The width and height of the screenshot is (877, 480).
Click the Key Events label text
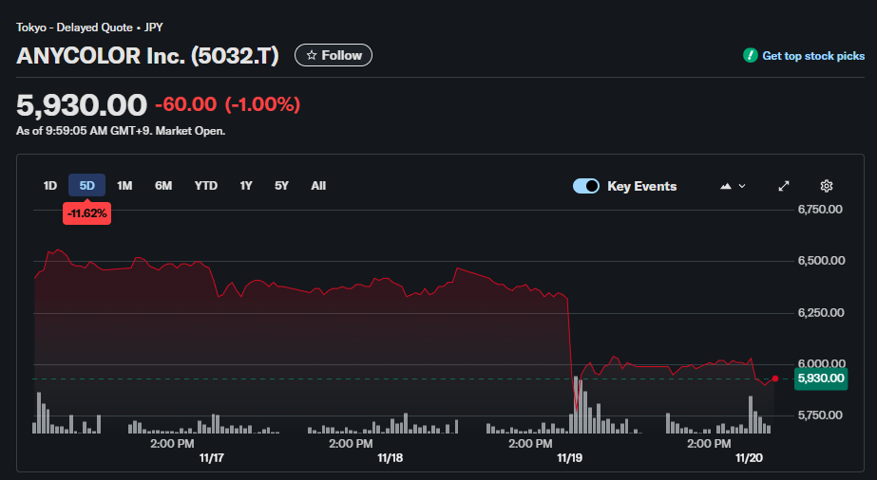[x=642, y=187]
